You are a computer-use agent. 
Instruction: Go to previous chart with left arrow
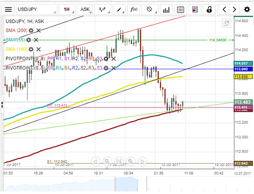coord(224,9)
